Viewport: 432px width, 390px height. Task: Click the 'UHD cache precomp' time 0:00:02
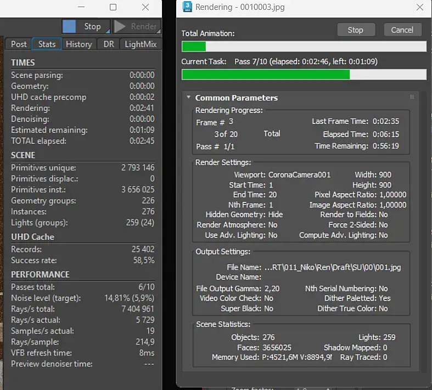pyautogui.click(x=142, y=97)
